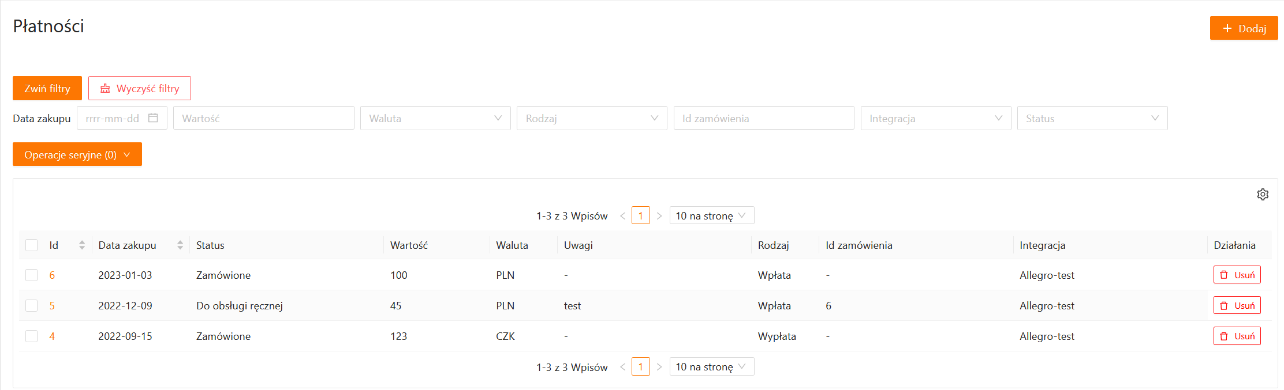Delete payment 5 with Usuń trash button
This screenshot has height=390, width=1284.
pos(1237,305)
